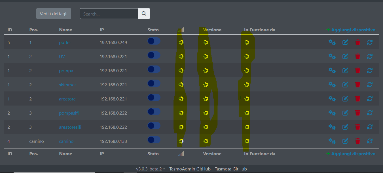Viewport: 383px width, 173px height.
Task: Open the TasmoAdmin GitHub footer link
Action: [x=190, y=169]
